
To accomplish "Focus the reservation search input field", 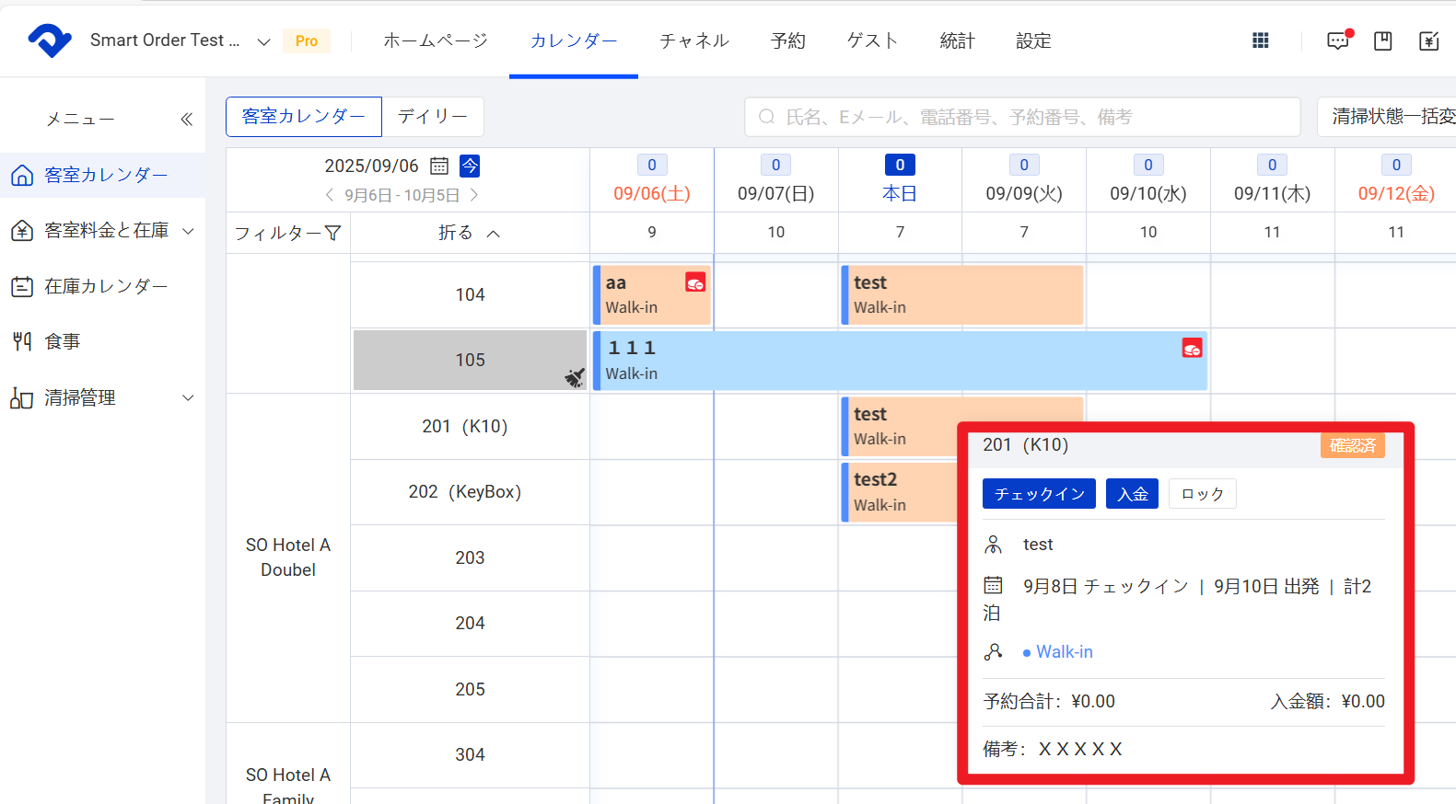I will pos(1022,117).
